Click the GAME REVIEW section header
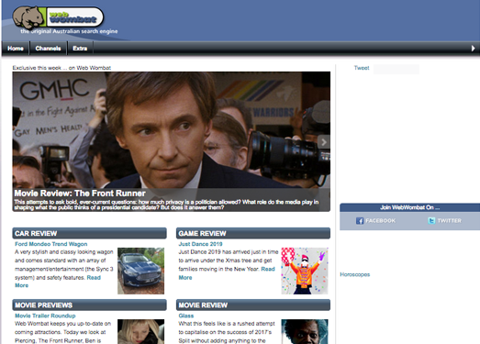This screenshot has height=344, width=480. pyautogui.click(x=253, y=233)
